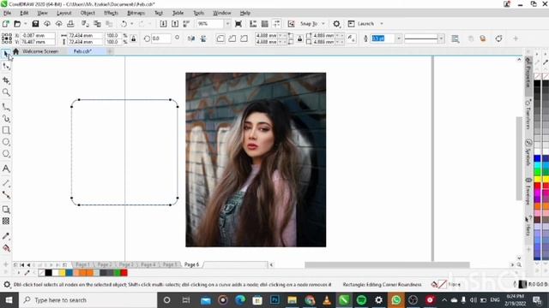Image resolution: width=549 pixels, height=308 pixels.
Task: Toggle the Edit corners together lock
Action: point(299,38)
